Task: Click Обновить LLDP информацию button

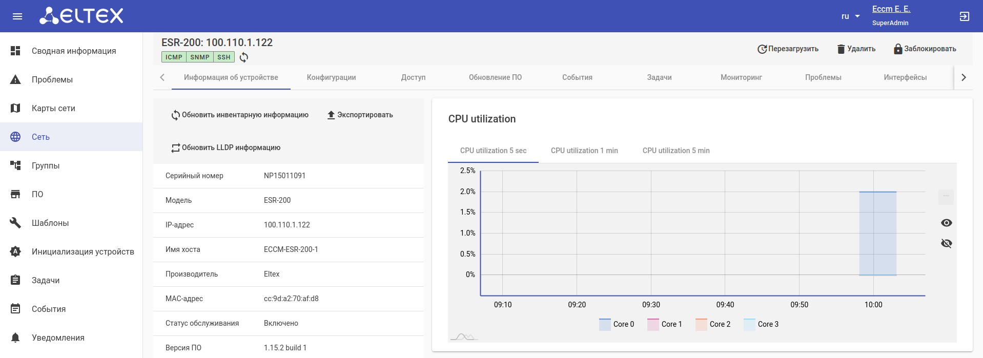Action: coord(226,148)
